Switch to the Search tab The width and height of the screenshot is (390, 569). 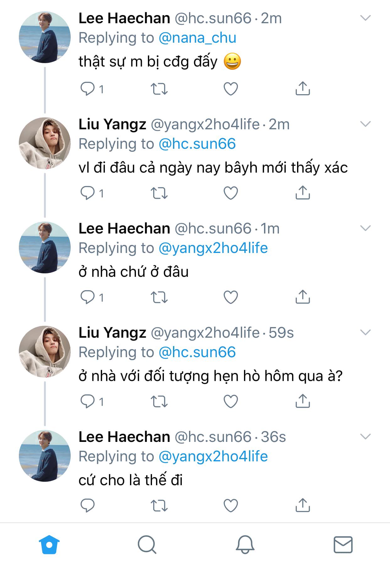147,545
